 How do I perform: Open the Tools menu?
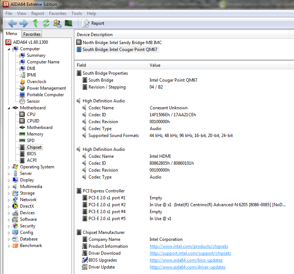click(x=77, y=13)
